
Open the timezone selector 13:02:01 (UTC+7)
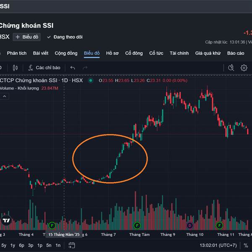[x=218, y=245]
